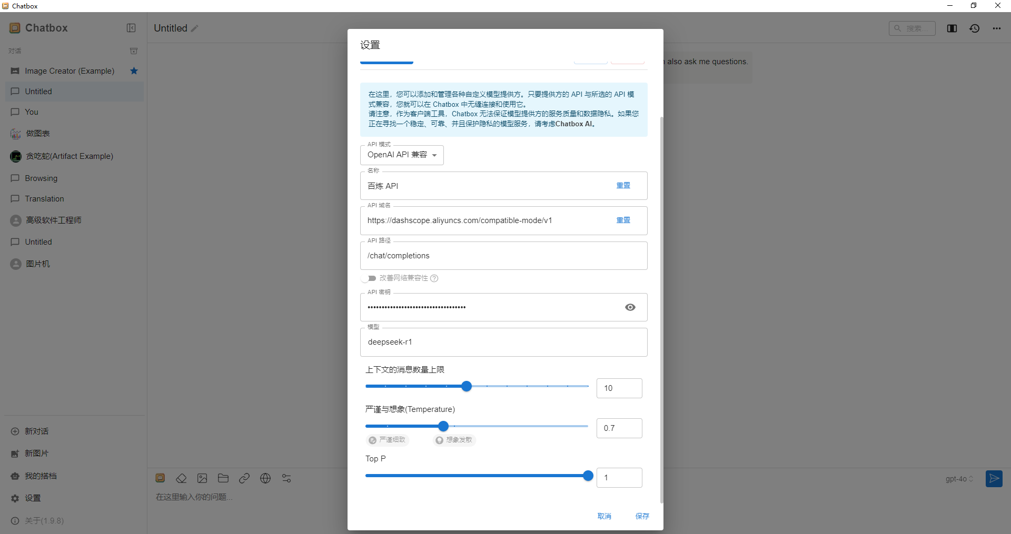1011x534 pixels.
Task: Click the insert link icon in the input toolbar
Action: [x=244, y=478]
